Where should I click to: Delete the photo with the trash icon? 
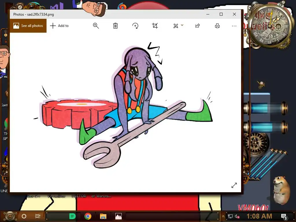tap(115, 26)
